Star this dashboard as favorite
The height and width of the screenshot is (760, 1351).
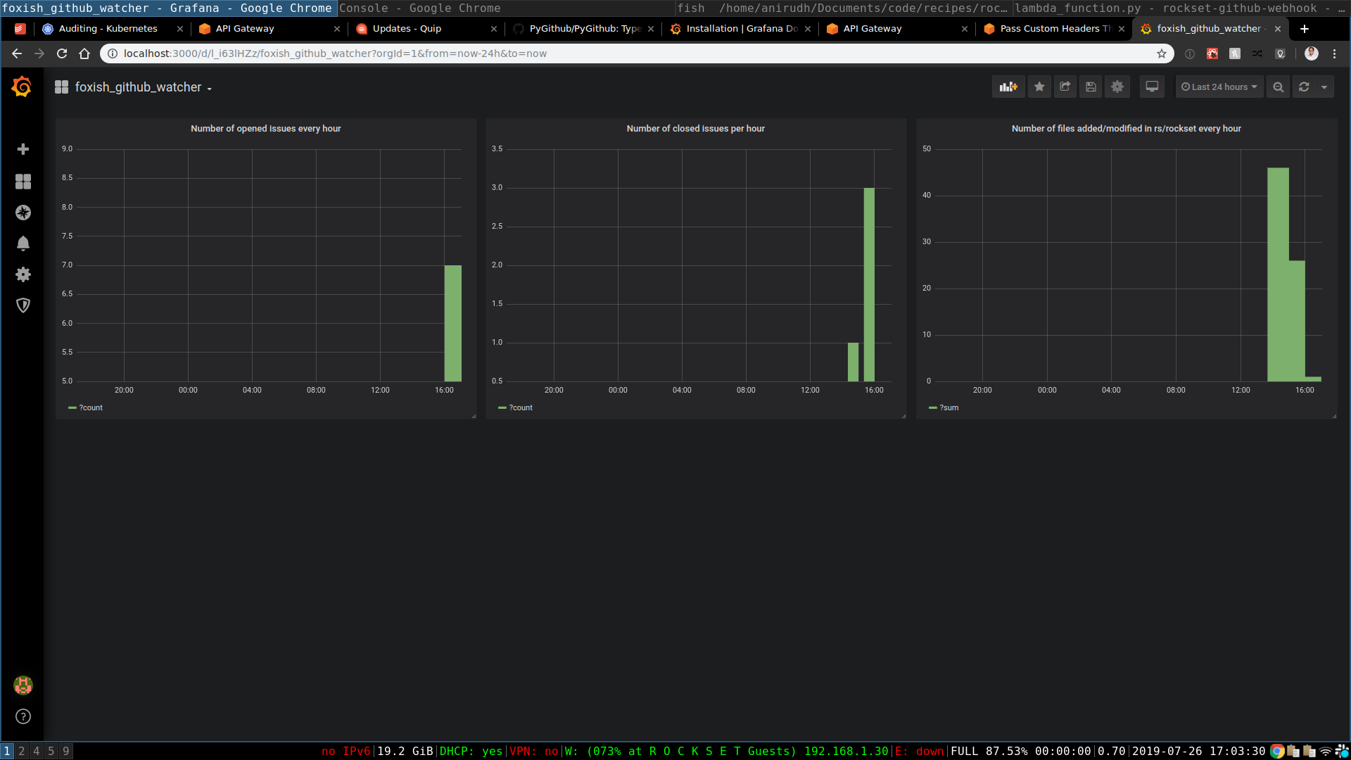1039,87
